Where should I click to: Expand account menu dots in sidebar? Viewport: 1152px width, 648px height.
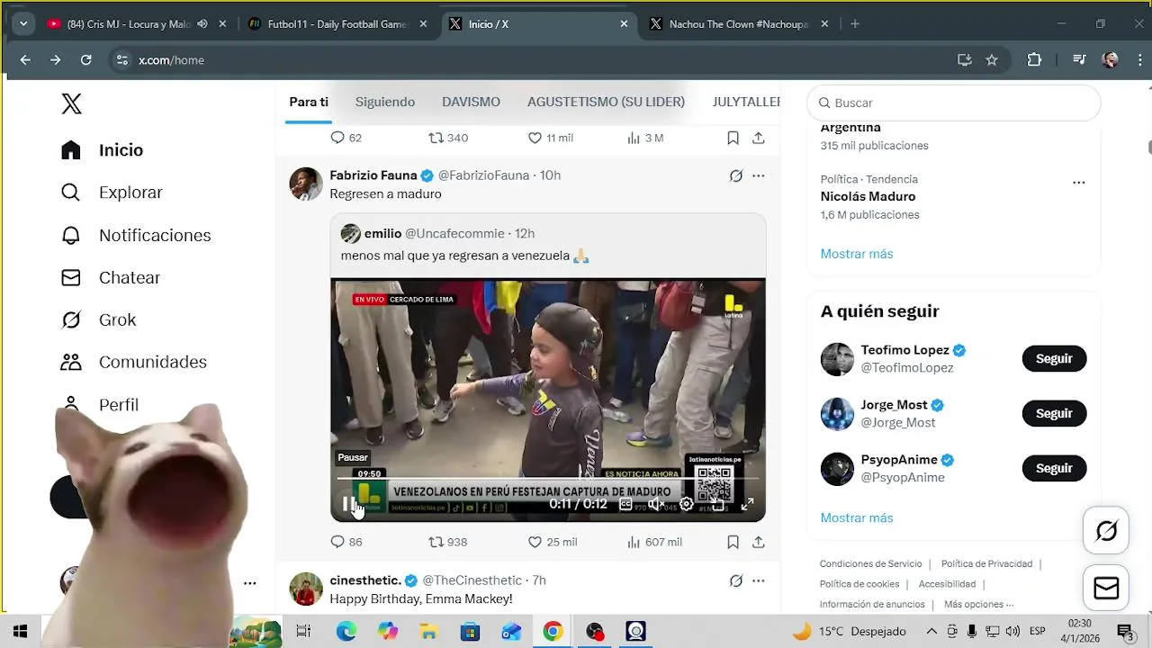tap(250, 583)
